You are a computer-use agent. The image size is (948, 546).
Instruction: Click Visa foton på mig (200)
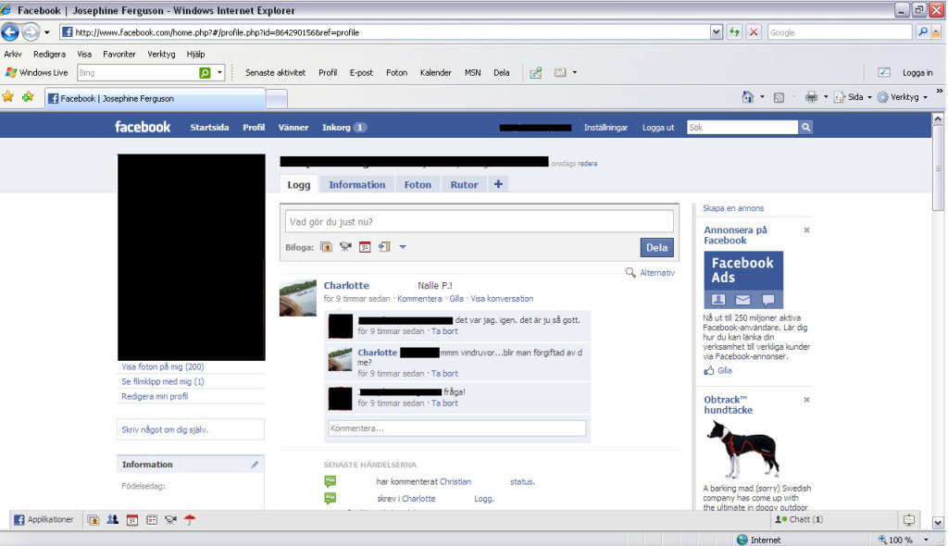pos(163,366)
